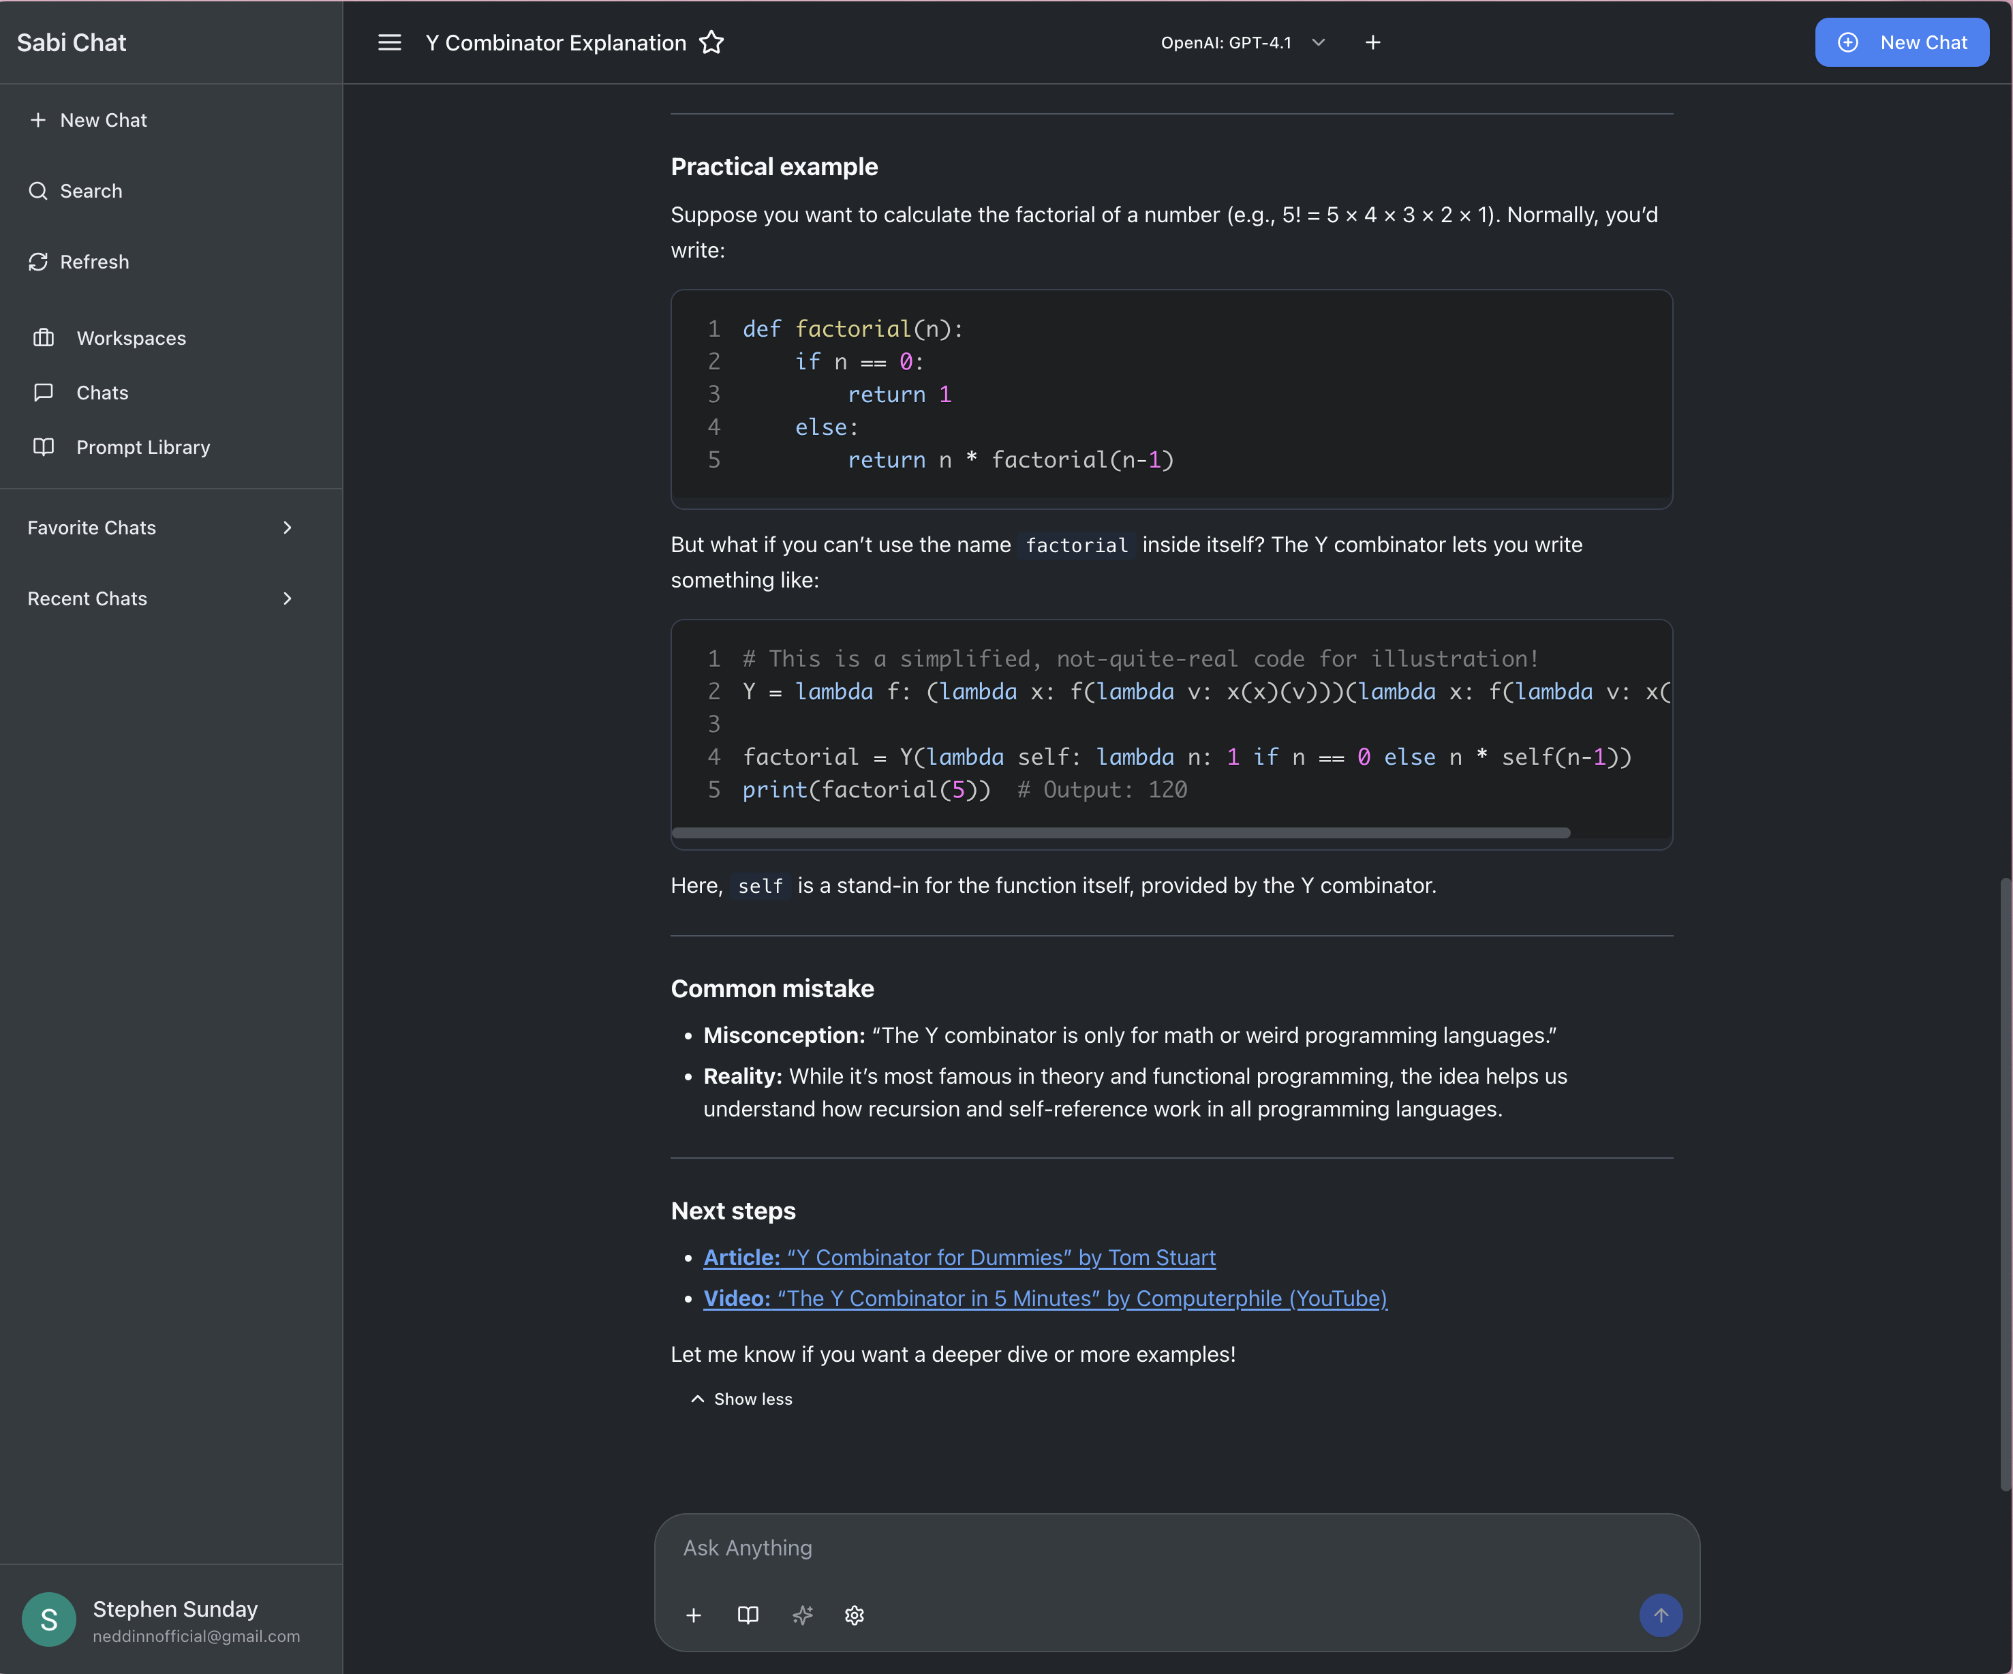Toggle sidebar with hamburger menu icon
This screenshot has height=1674, width=2013.
[x=389, y=42]
